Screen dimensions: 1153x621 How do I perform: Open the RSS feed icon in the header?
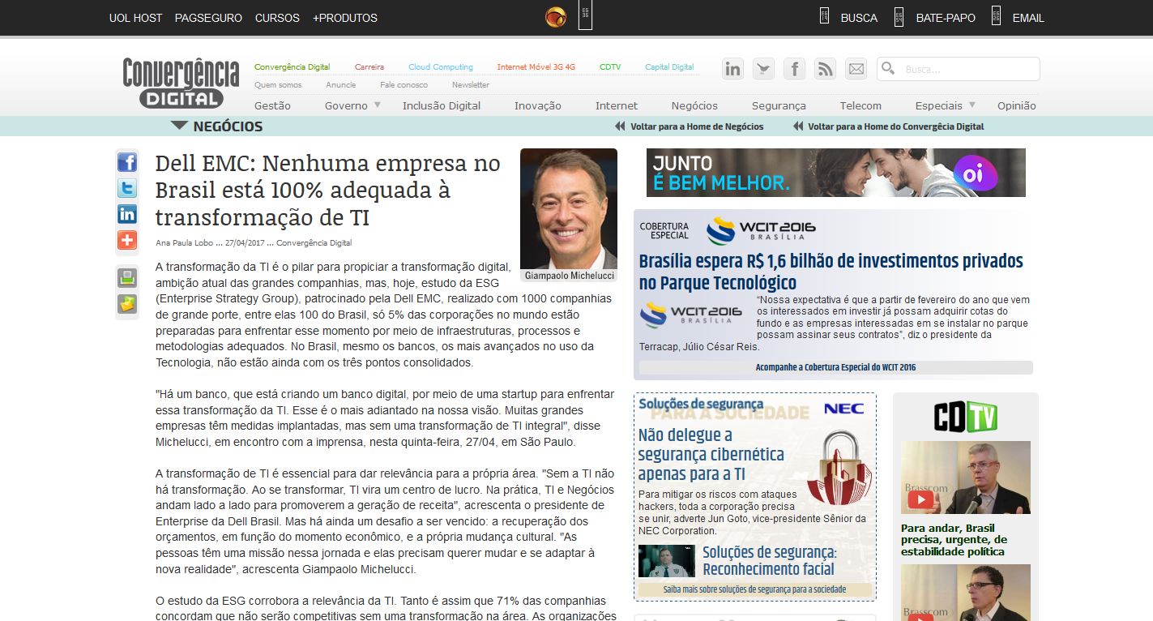825,69
